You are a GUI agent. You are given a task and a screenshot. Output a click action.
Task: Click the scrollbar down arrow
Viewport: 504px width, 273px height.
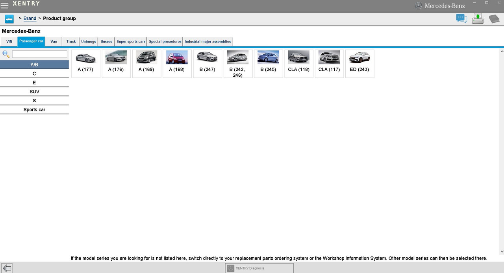[x=502, y=251]
